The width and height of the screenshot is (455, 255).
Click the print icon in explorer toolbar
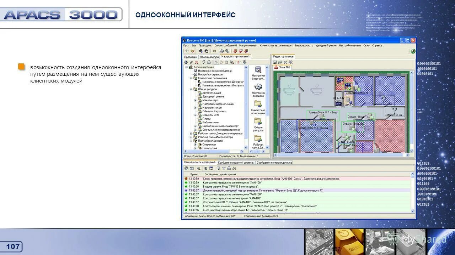pos(208,62)
